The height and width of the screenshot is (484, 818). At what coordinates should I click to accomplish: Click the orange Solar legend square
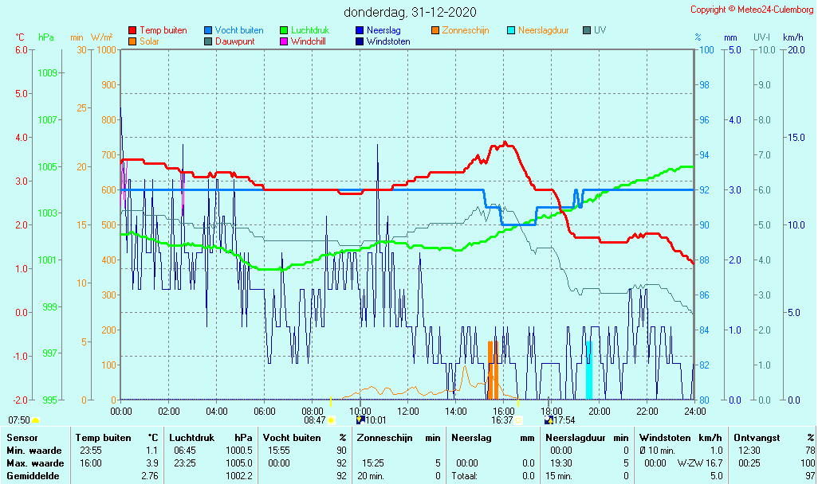point(132,41)
